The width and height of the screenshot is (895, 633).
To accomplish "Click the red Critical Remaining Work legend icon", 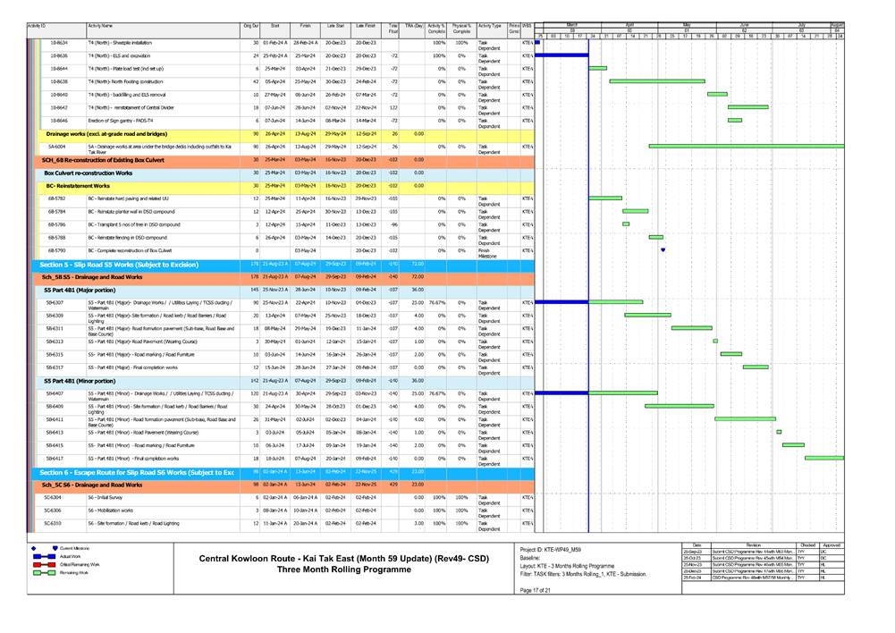I will [x=43, y=564].
